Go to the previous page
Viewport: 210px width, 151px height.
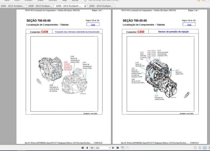pos(87,148)
